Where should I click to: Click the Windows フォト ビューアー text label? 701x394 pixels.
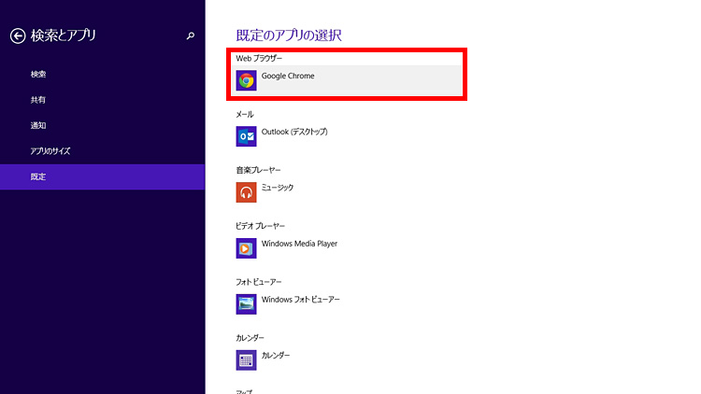pos(301,300)
